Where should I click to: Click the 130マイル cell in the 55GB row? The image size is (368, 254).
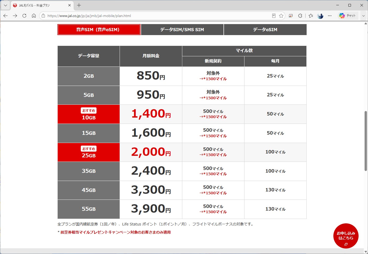pos(275,209)
